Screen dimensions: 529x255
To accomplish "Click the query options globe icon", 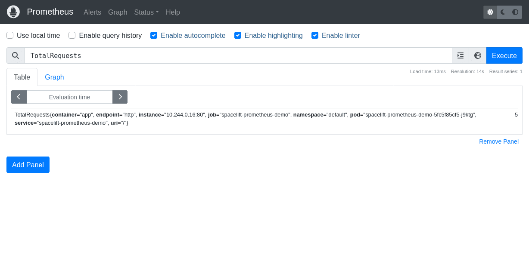I will click(x=477, y=55).
